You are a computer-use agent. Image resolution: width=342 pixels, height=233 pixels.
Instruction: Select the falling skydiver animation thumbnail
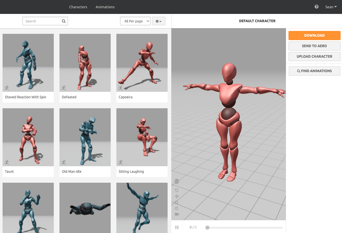tap(85, 208)
